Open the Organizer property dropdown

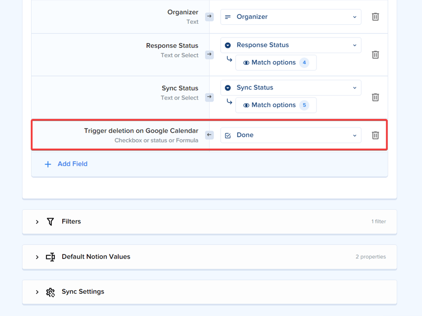[290, 16]
